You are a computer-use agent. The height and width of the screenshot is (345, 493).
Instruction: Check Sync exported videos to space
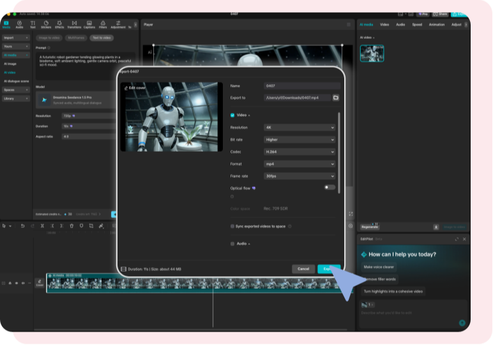(232, 226)
